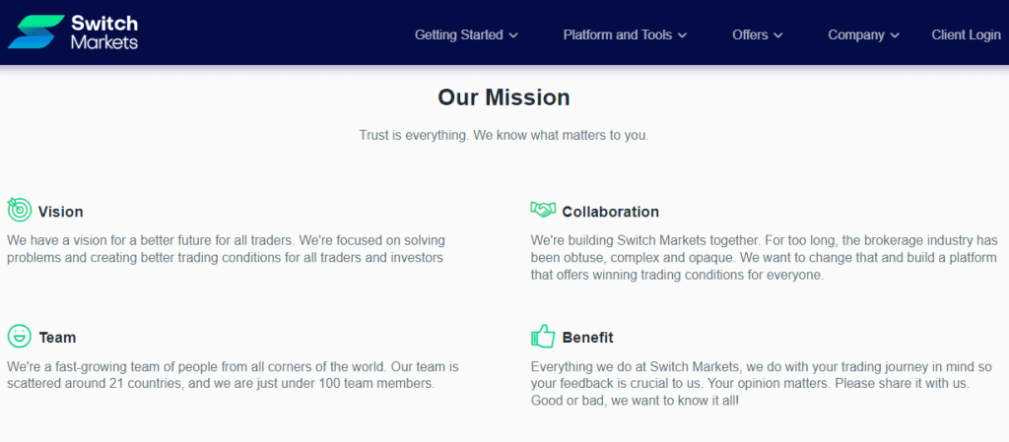Open the Offers menu item
Image resolution: width=1009 pixels, height=442 pixels.
click(x=750, y=34)
